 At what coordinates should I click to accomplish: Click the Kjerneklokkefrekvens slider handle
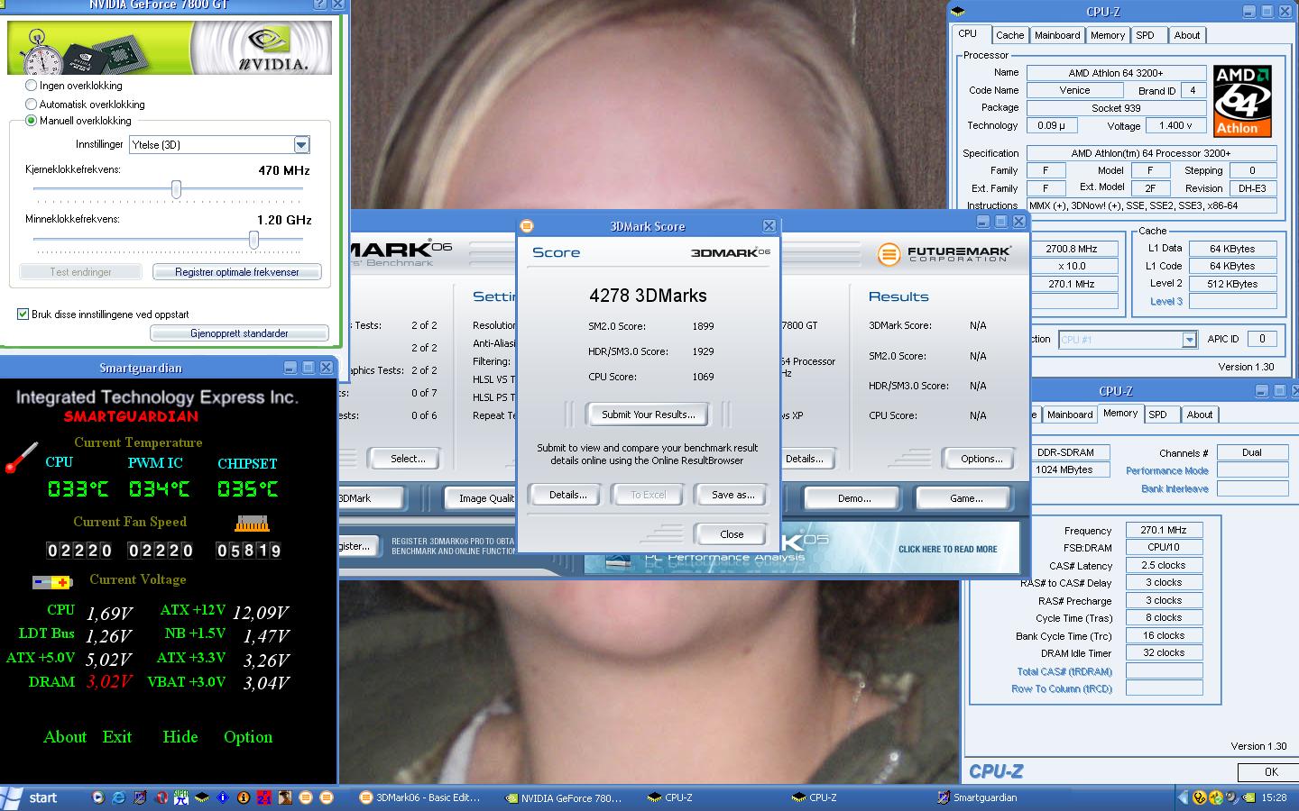[176, 189]
